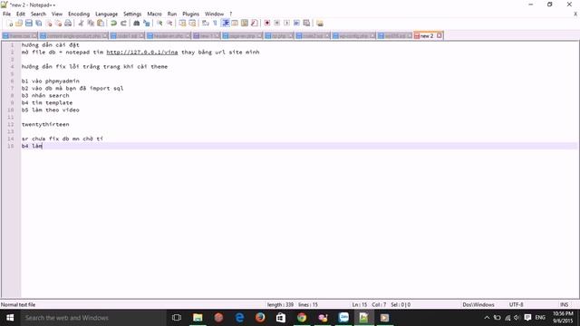Toggle word wrap in toolbar
Screen dimensions: 580x326
coord(206,24)
